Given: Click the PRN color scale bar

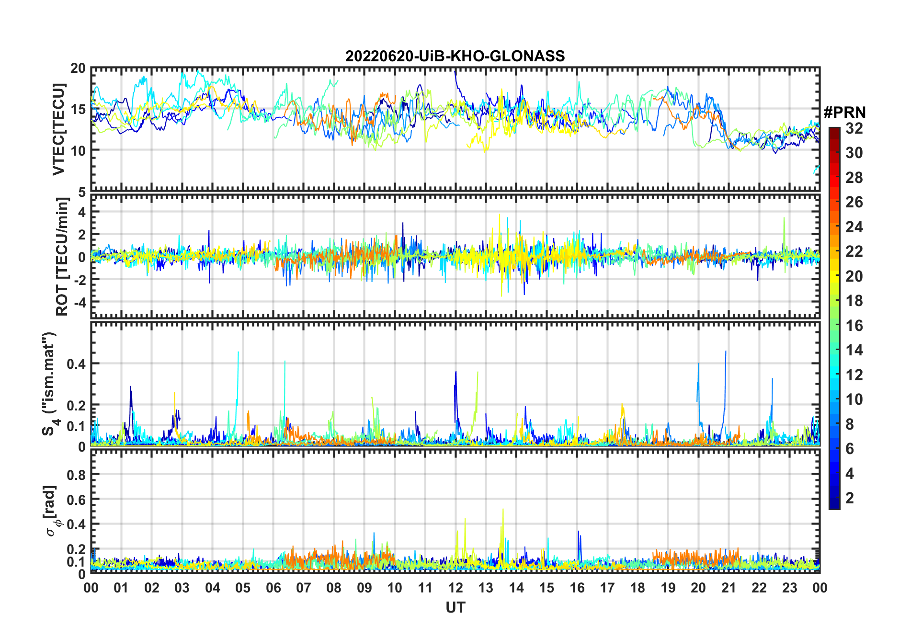Looking at the screenshot, I should click(834, 318).
